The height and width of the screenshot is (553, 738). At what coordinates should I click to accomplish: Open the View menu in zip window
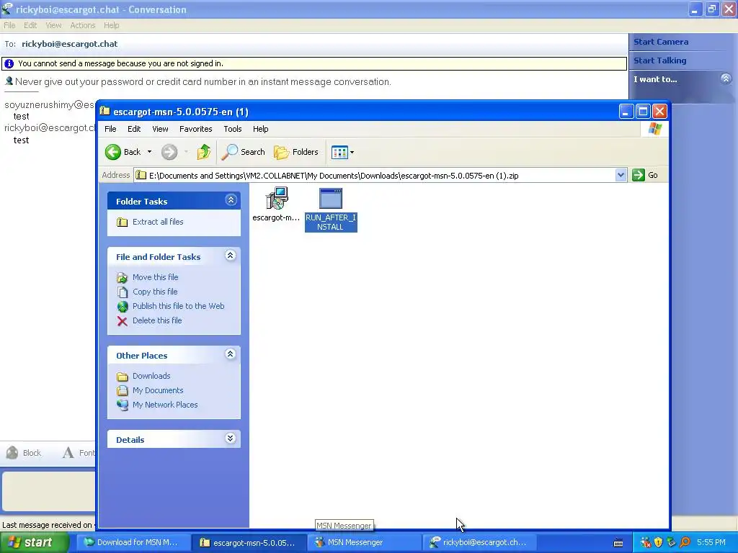pyautogui.click(x=160, y=129)
